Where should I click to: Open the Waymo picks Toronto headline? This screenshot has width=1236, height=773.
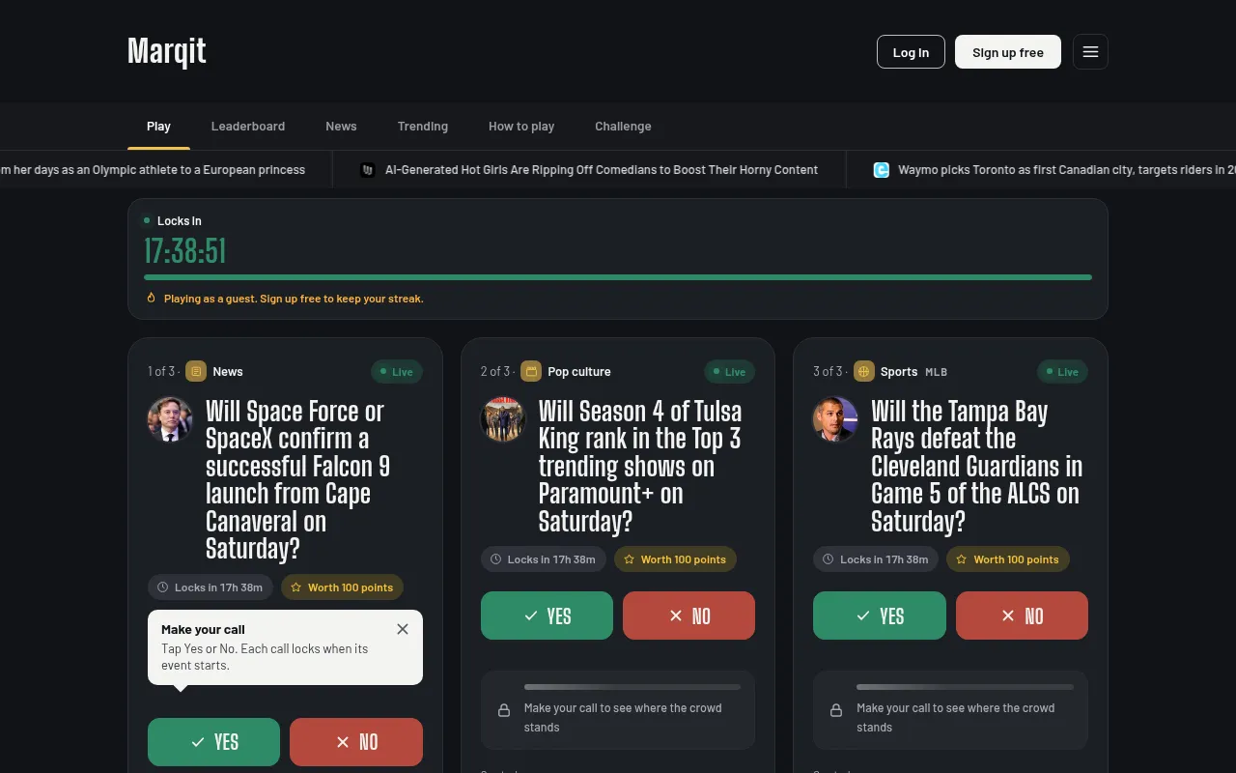(1067, 170)
